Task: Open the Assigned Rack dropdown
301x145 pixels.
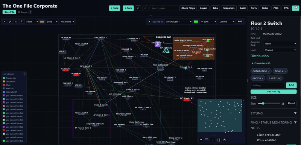Action: tap(280, 44)
